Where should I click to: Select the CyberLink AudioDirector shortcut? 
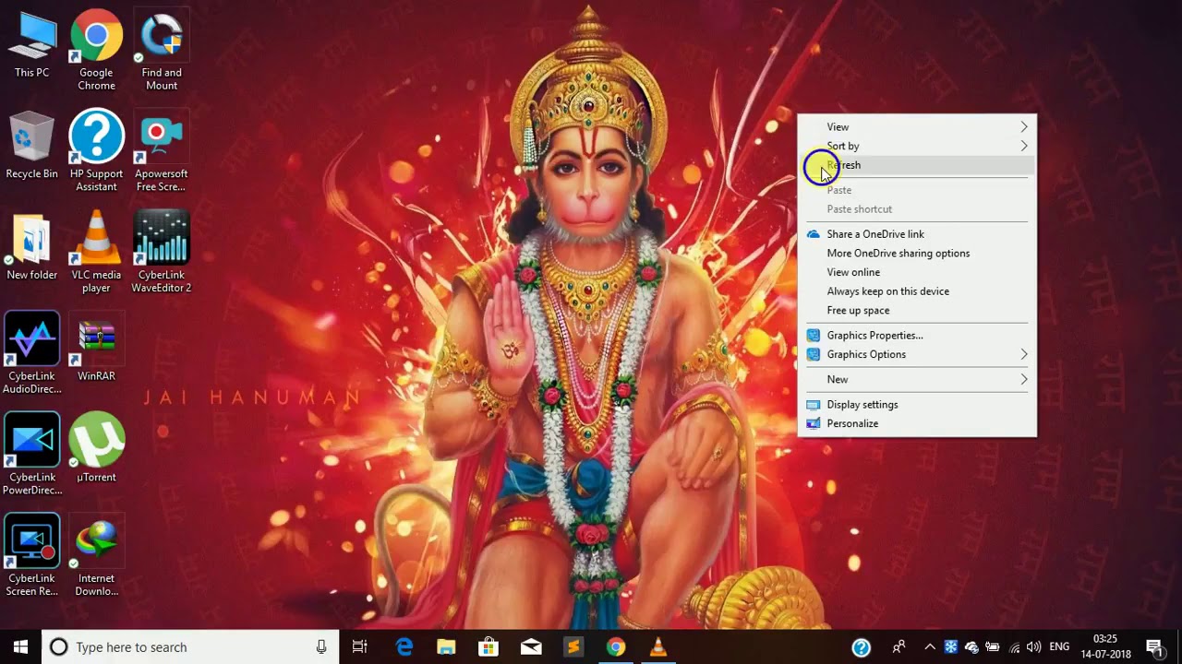coord(31,354)
